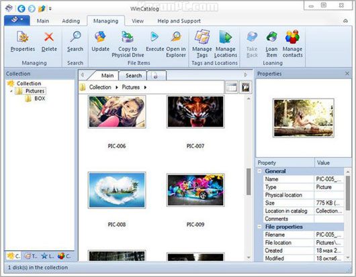
Task: Switch to the View ribbon tab
Action: (x=138, y=21)
